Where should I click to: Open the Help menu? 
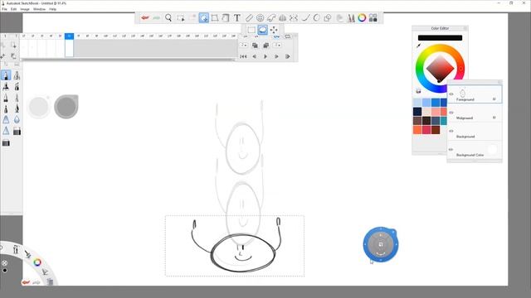tap(53, 9)
